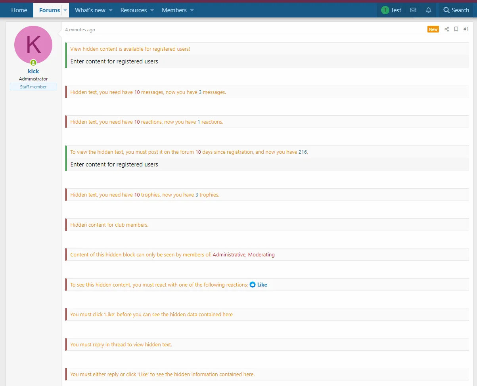Open conversations with the envelope icon
The width and height of the screenshot is (477, 386).
pyautogui.click(x=413, y=10)
